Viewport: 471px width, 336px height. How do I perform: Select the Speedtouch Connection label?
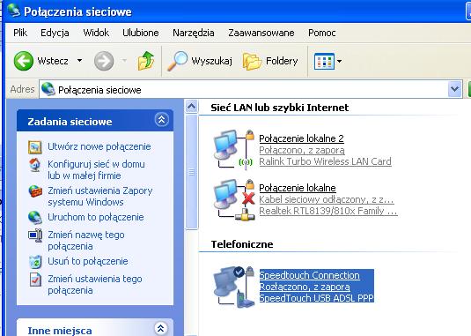pos(309,275)
